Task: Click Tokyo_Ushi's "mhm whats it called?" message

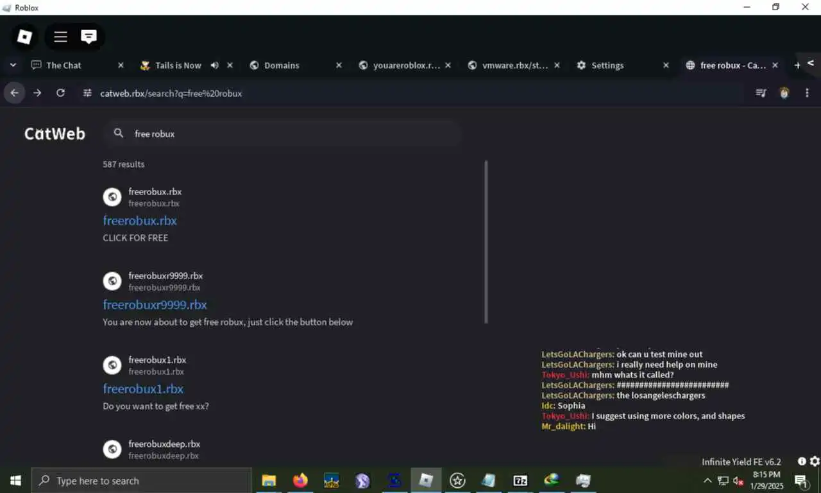Action: 632,375
